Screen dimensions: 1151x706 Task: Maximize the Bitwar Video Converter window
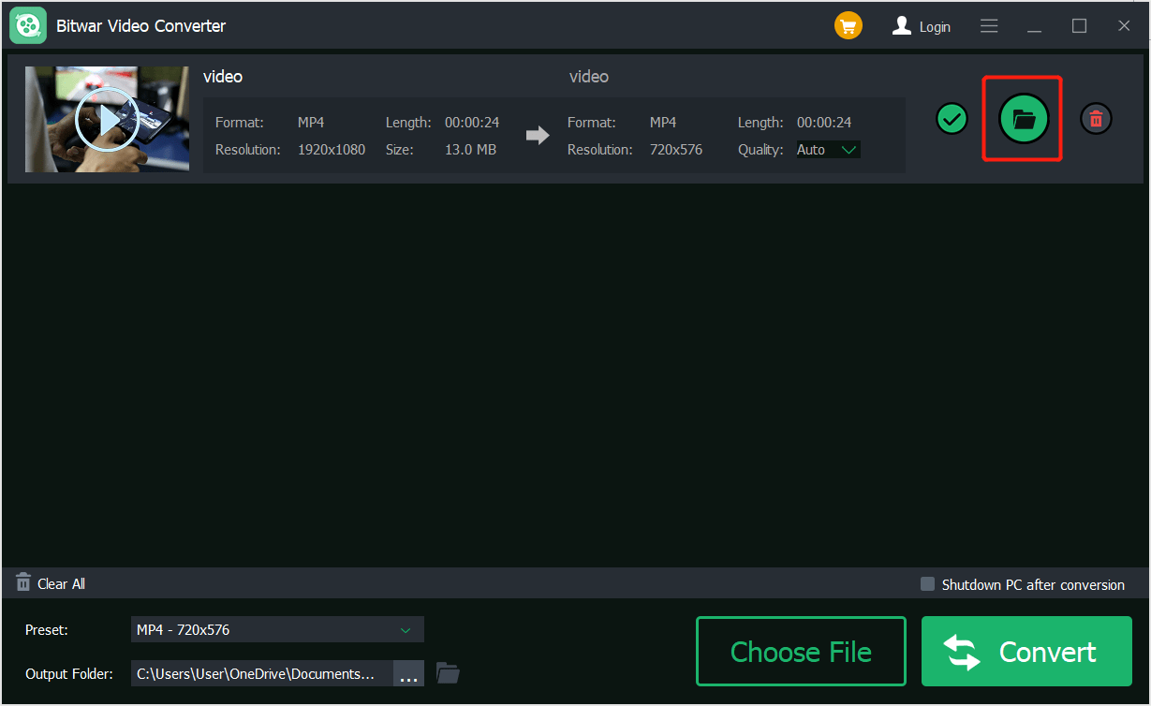pyautogui.click(x=1080, y=26)
